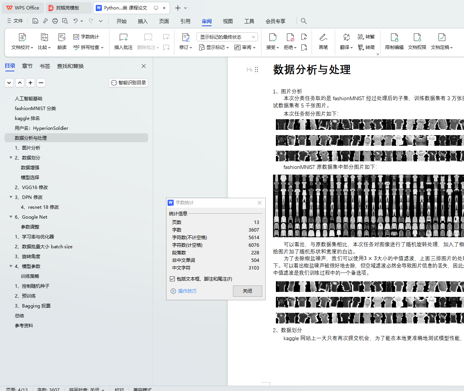Screen dimensions: 464x391
Task: Switch to the 视图 ribbon tab
Action: pyautogui.click(x=228, y=21)
